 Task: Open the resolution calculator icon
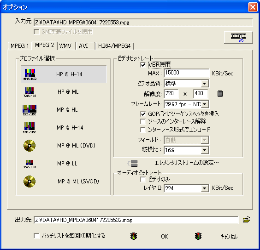[x=220, y=94]
